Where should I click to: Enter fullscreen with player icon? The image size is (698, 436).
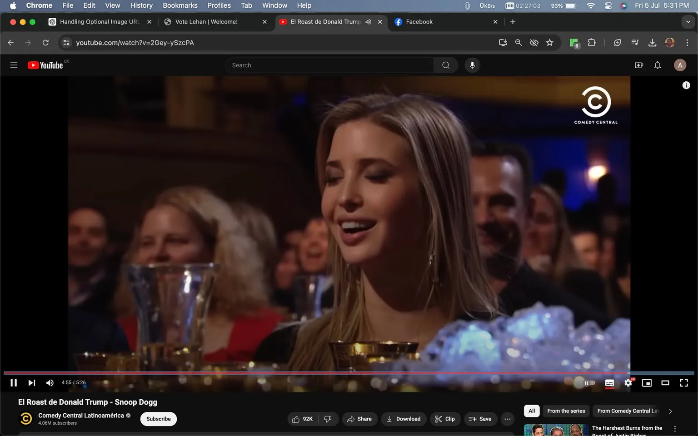683,383
